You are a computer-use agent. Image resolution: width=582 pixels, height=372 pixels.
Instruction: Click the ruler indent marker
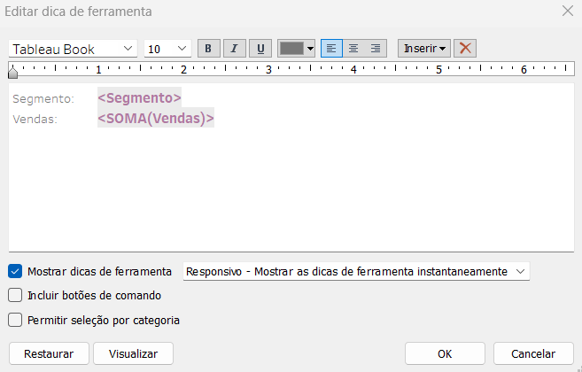pos(13,73)
